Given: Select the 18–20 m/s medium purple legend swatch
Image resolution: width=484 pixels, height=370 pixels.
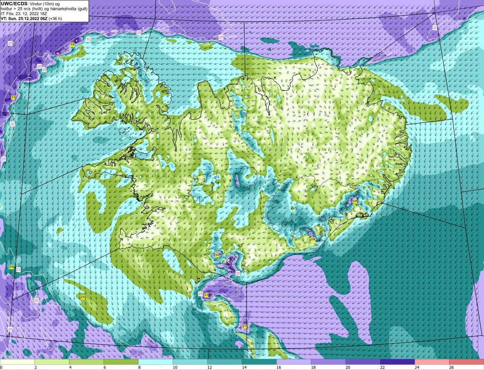Looking at the screenshot, I should click(329, 362).
